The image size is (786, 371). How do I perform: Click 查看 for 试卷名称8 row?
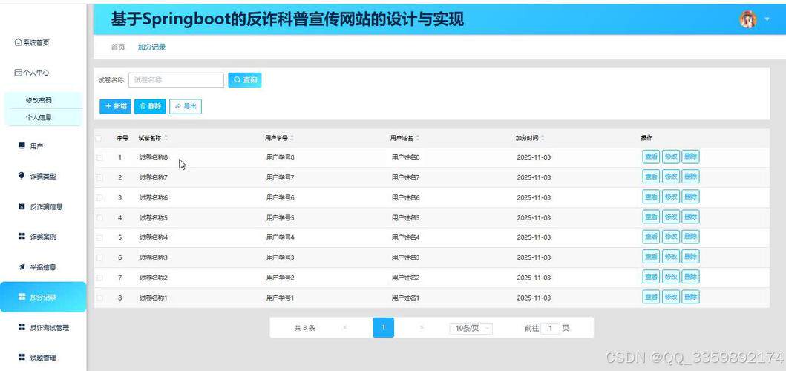651,157
